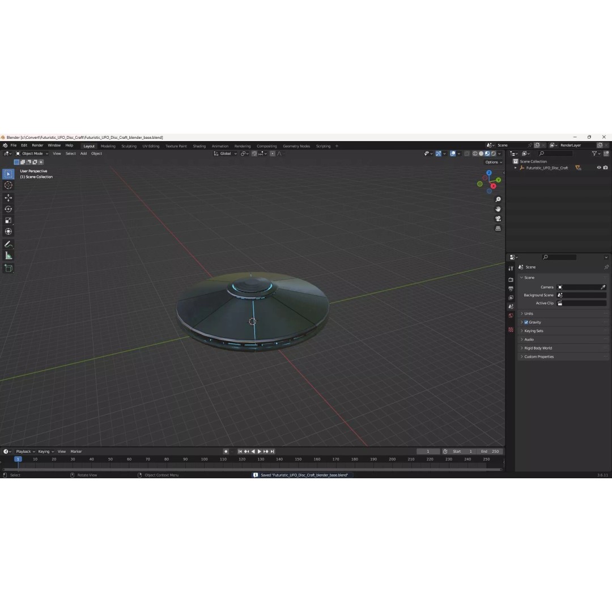
Task: Select the Add Cube tool
Action: [8, 268]
